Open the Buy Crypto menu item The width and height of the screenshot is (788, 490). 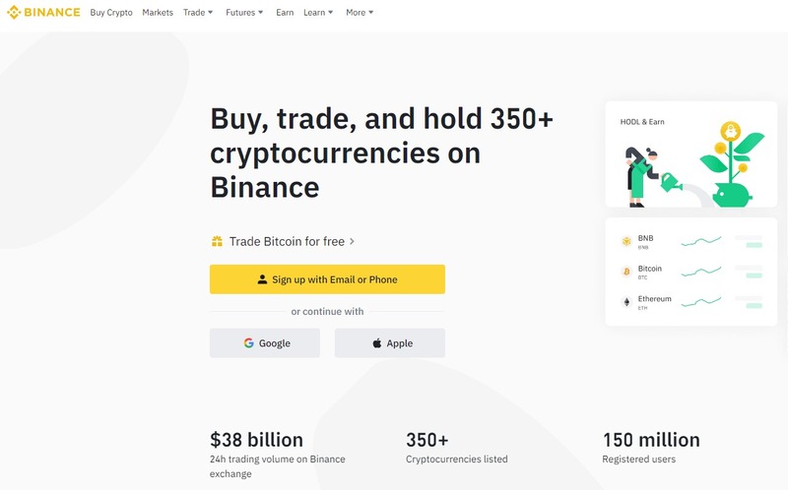[x=111, y=13]
